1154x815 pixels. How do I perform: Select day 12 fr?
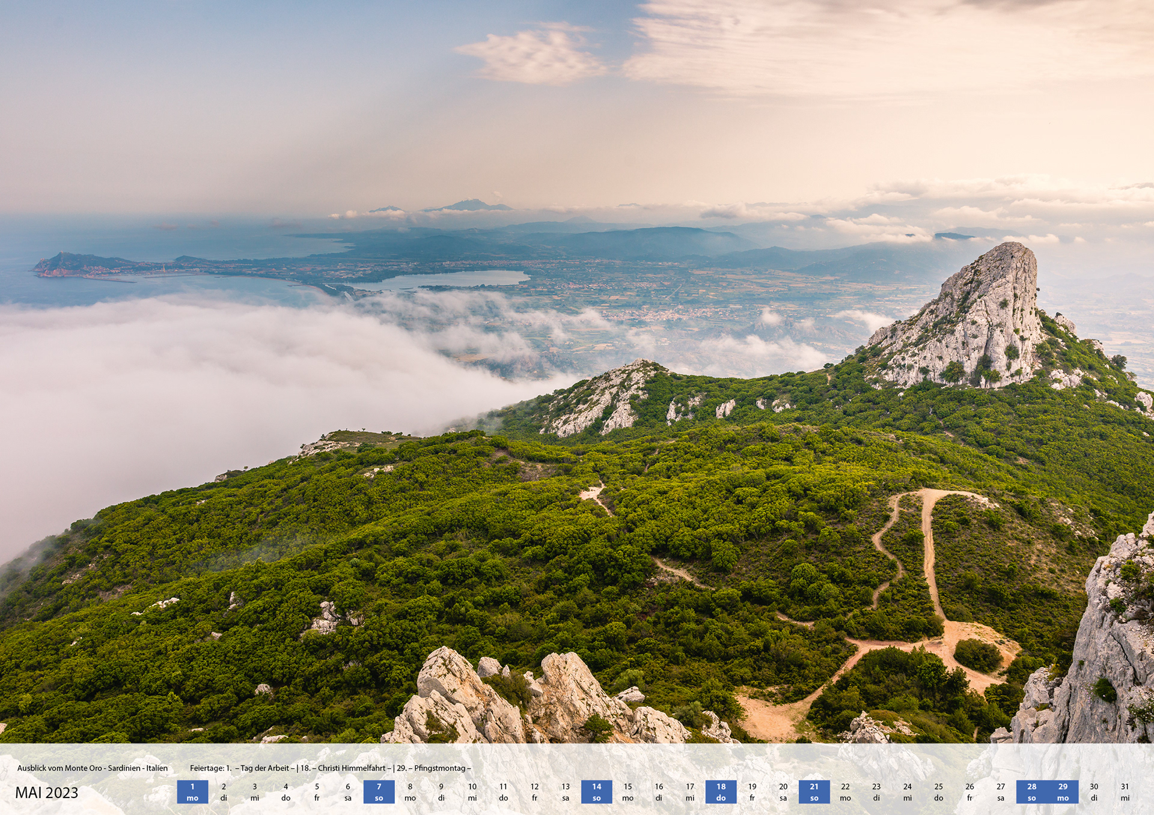[x=534, y=792]
